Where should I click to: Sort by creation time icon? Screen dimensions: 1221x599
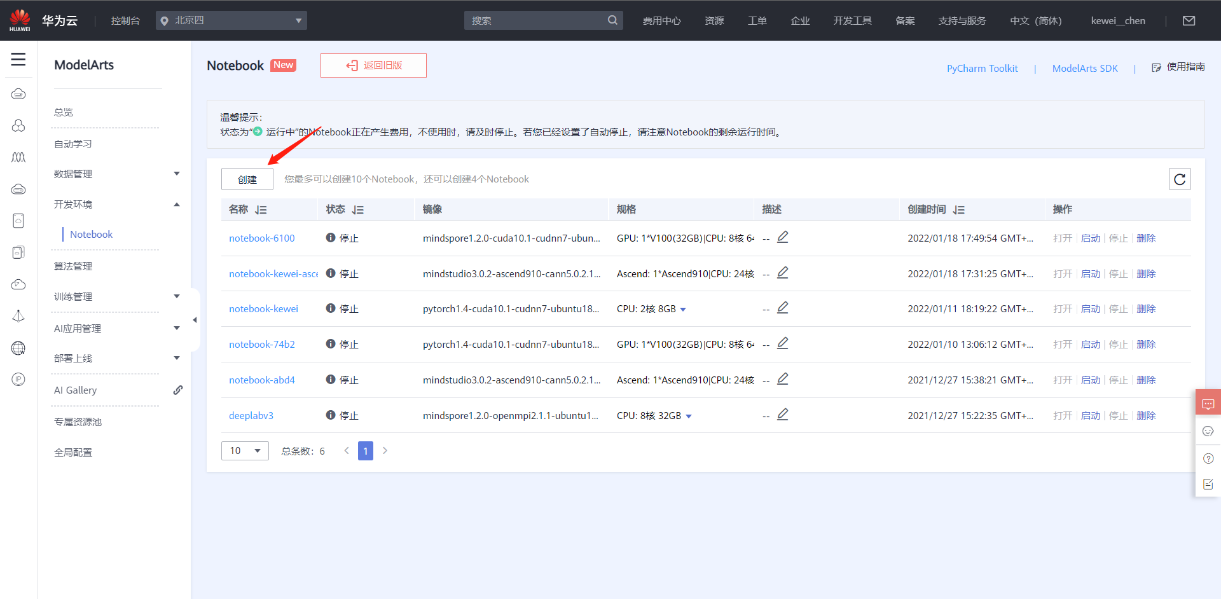(x=959, y=210)
